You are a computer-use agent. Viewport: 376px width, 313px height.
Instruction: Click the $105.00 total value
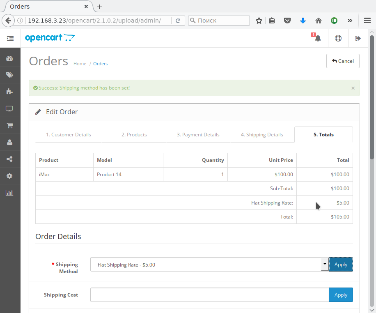(x=340, y=217)
